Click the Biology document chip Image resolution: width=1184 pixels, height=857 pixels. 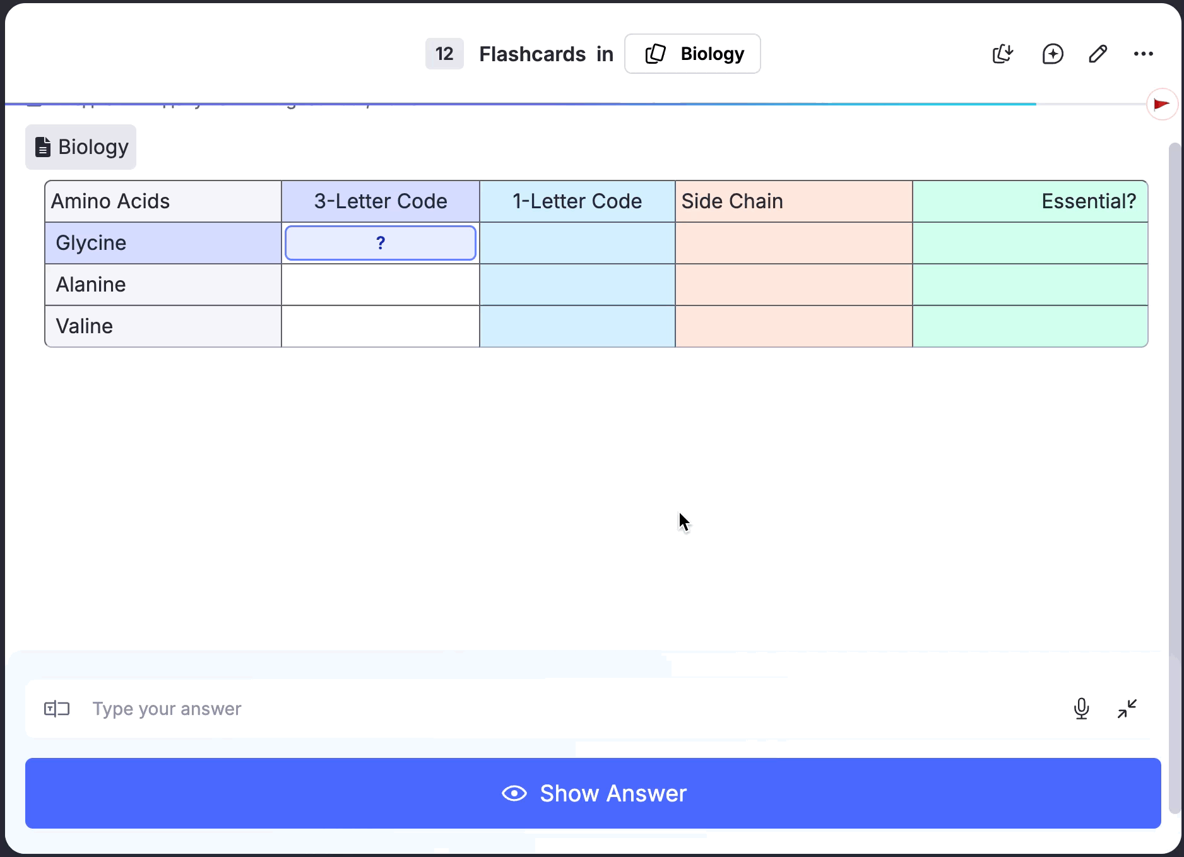(81, 147)
